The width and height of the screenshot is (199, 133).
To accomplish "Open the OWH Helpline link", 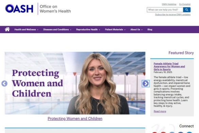I will pos(169,4).
